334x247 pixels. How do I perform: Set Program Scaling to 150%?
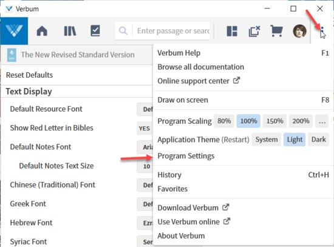coord(274,121)
